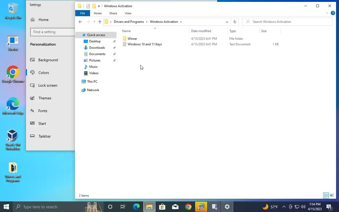Open Fonts settings page
The image size is (339, 212).
pos(43,111)
